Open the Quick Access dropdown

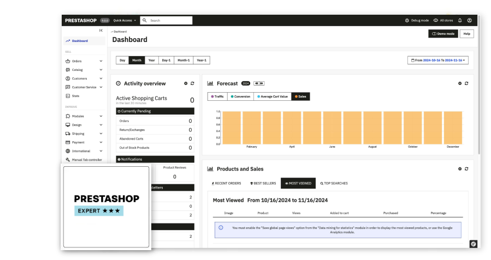(x=125, y=20)
